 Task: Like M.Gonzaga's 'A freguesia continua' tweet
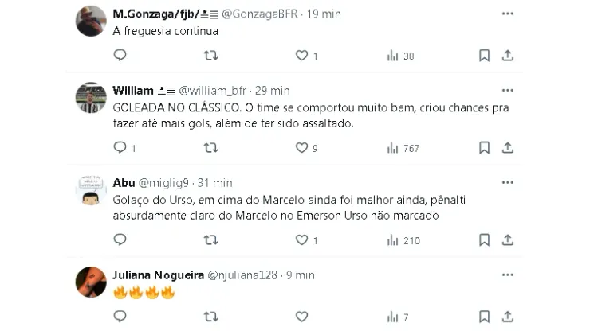[x=302, y=56]
